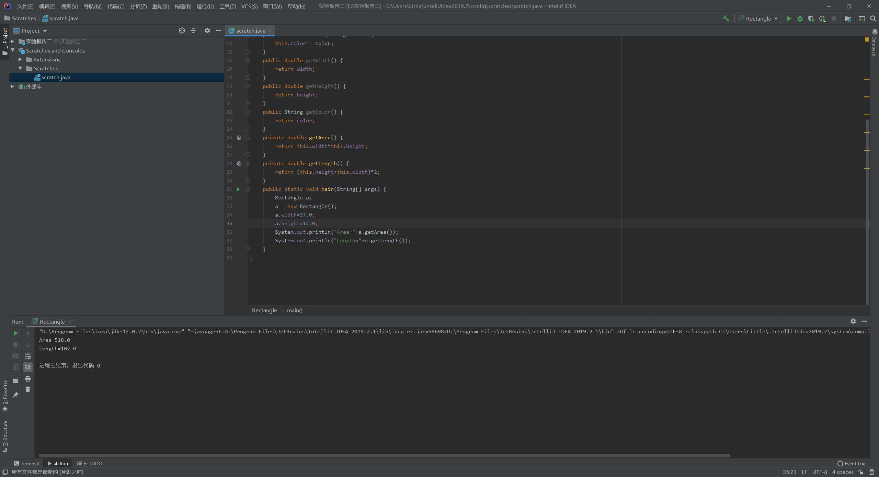Viewport: 879px width, 477px height.
Task: Run the Rectangle configuration with green play
Action: [x=789, y=19]
